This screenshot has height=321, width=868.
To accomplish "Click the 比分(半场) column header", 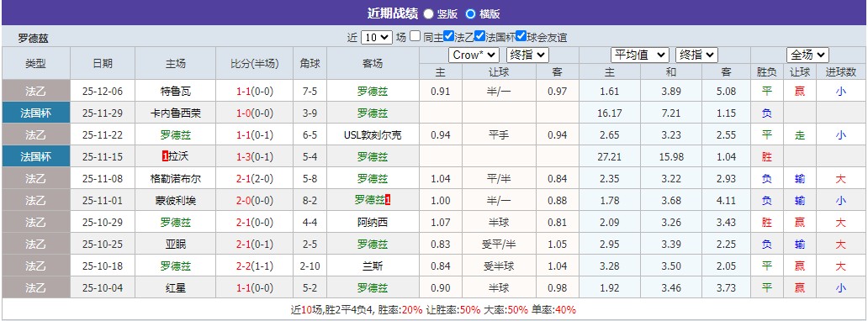I will (255, 64).
